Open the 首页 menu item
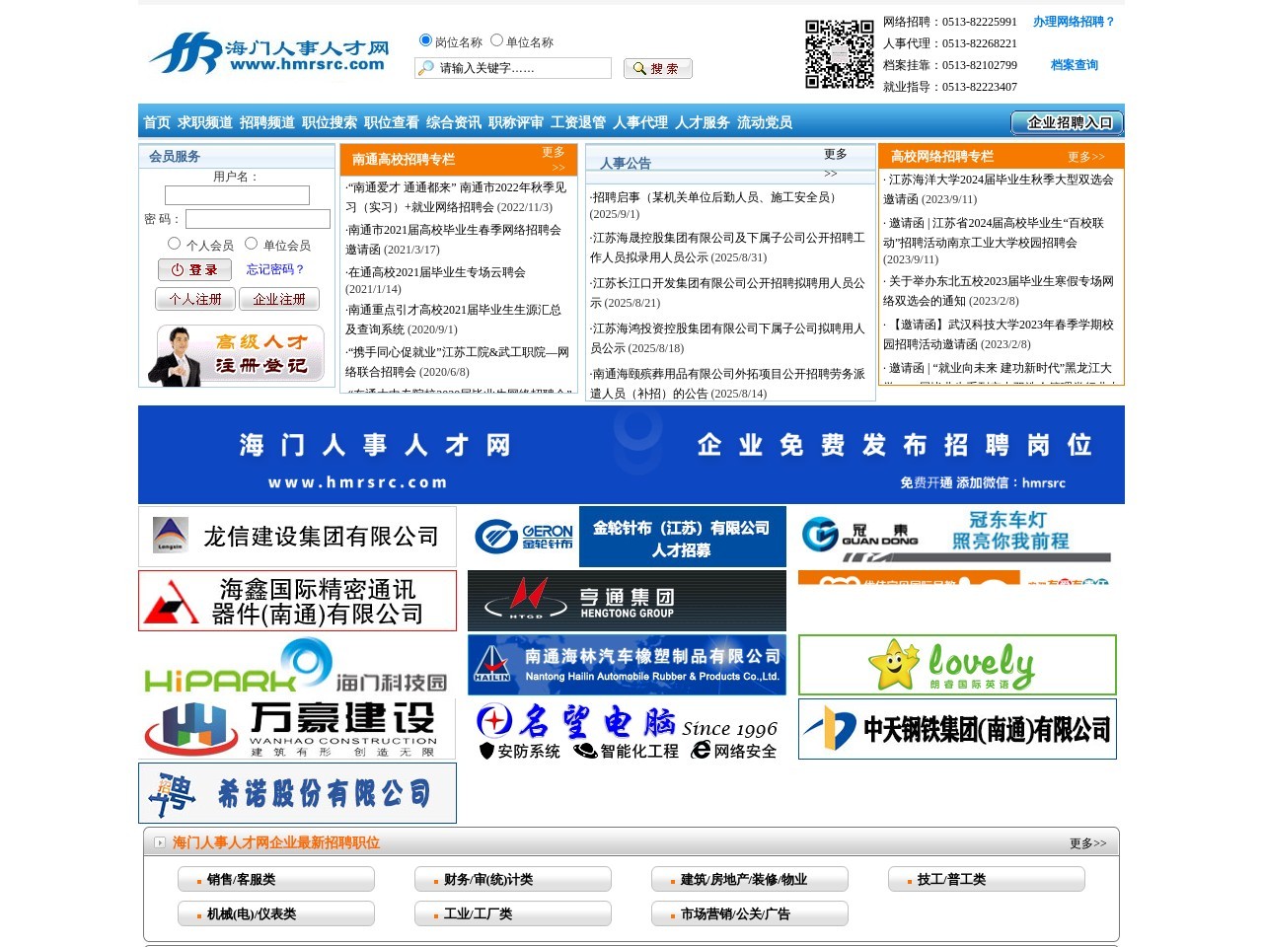 tap(156, 122)
